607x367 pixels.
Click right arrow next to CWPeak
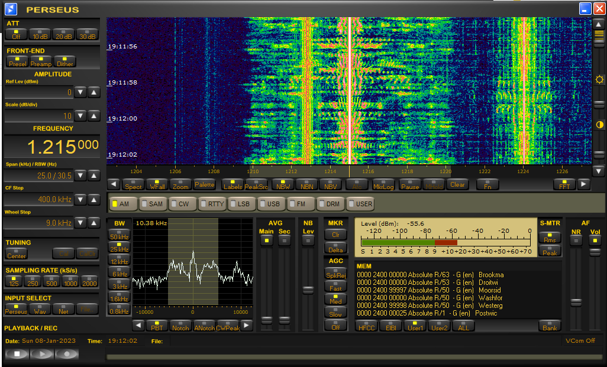coord(247,326)
